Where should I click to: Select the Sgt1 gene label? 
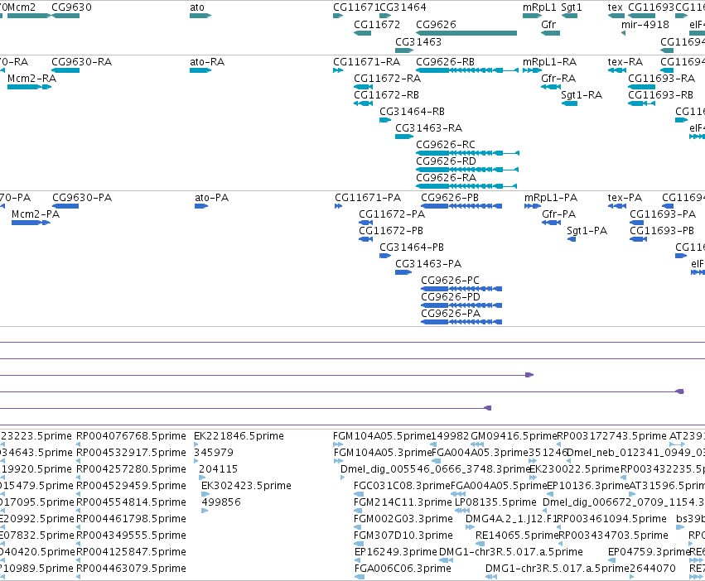click(572, 7)
